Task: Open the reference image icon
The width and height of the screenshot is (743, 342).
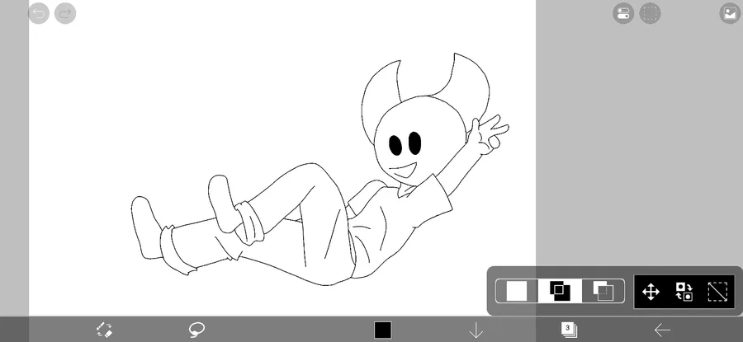Action: click(x=731, y=14)
